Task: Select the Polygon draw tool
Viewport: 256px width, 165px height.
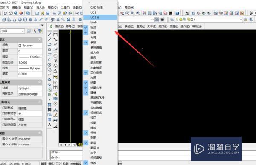Action: [x=49, y=49]
